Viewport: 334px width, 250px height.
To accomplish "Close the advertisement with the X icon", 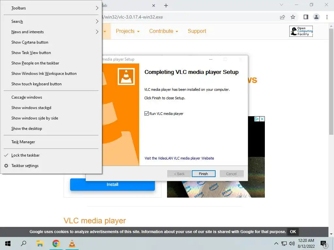I will [262, 119].
